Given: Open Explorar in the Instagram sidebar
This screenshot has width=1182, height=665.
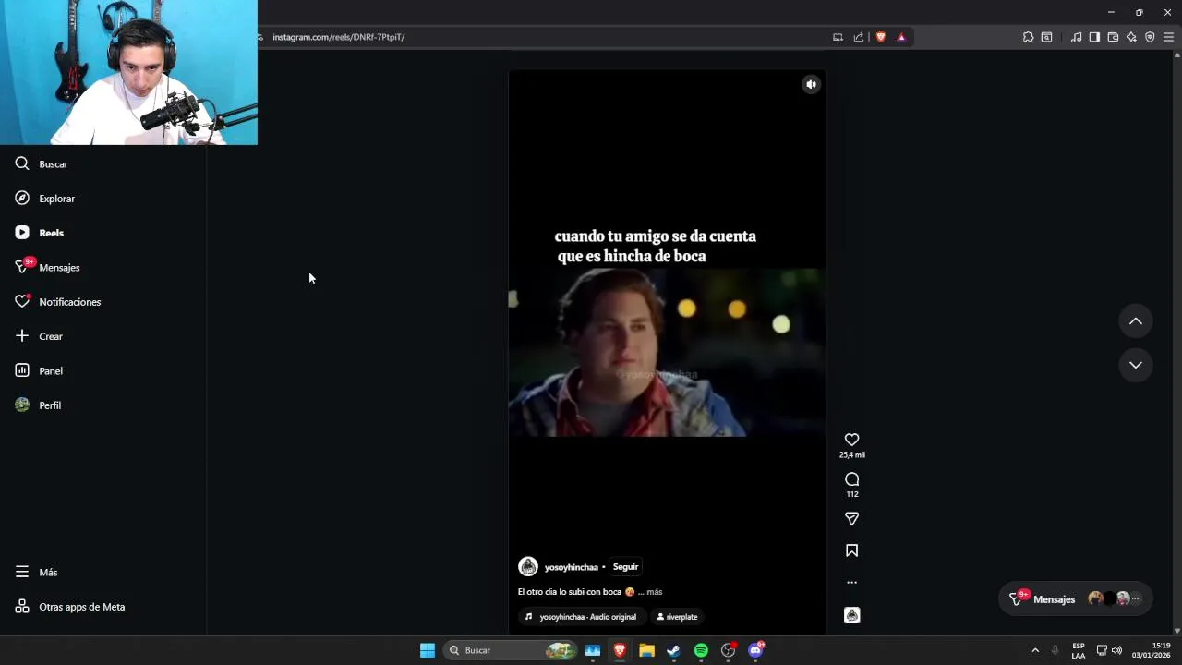Looking at the screenshot, I should (x=44, y=199).
